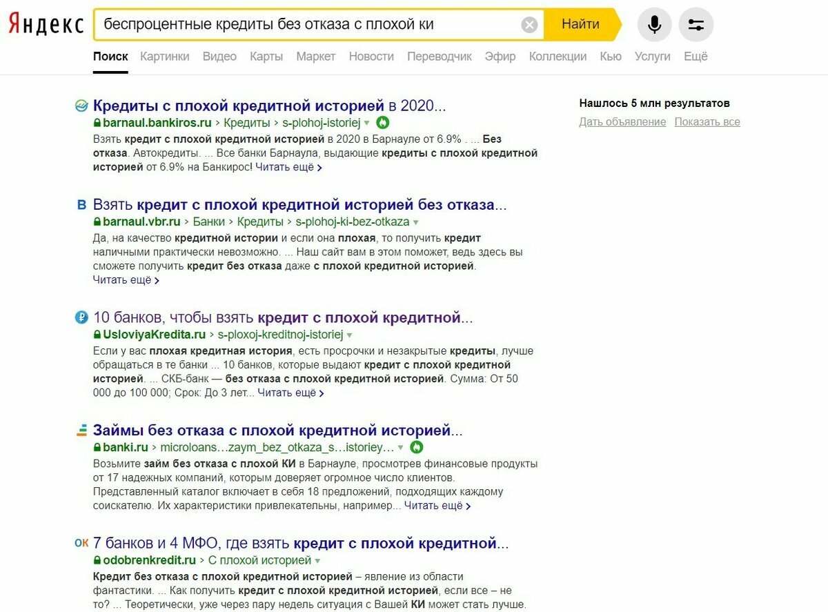Click the yellow Найти search button

(x=581, y=25)
